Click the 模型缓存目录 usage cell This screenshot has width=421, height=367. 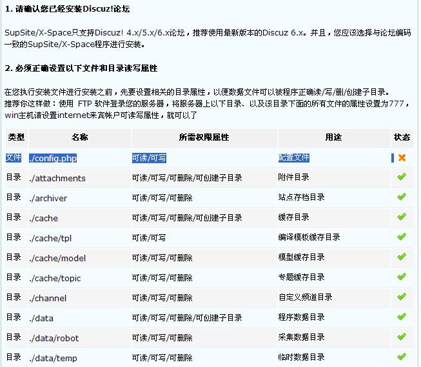302,257
